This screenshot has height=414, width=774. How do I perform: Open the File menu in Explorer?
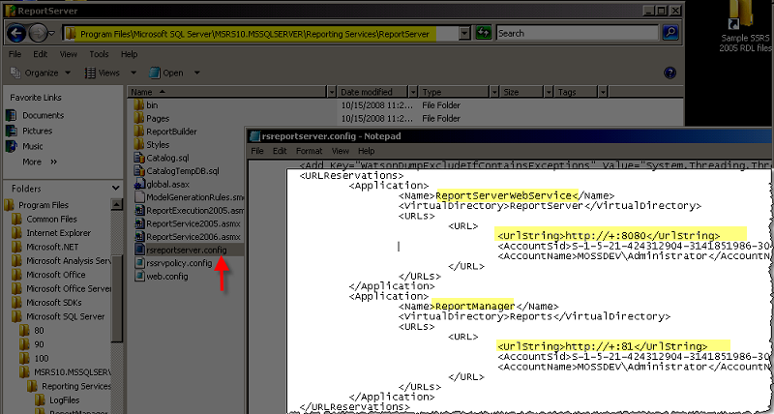(x=15, y=54)
